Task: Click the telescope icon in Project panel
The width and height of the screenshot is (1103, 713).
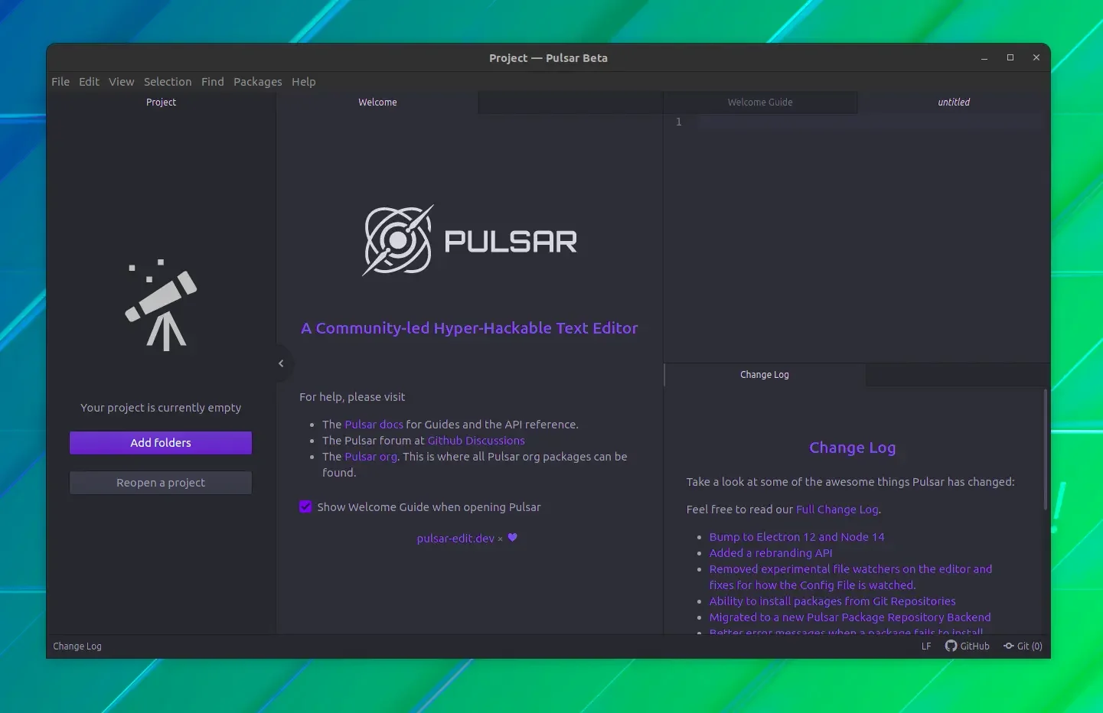Action: tap(161, 306)
